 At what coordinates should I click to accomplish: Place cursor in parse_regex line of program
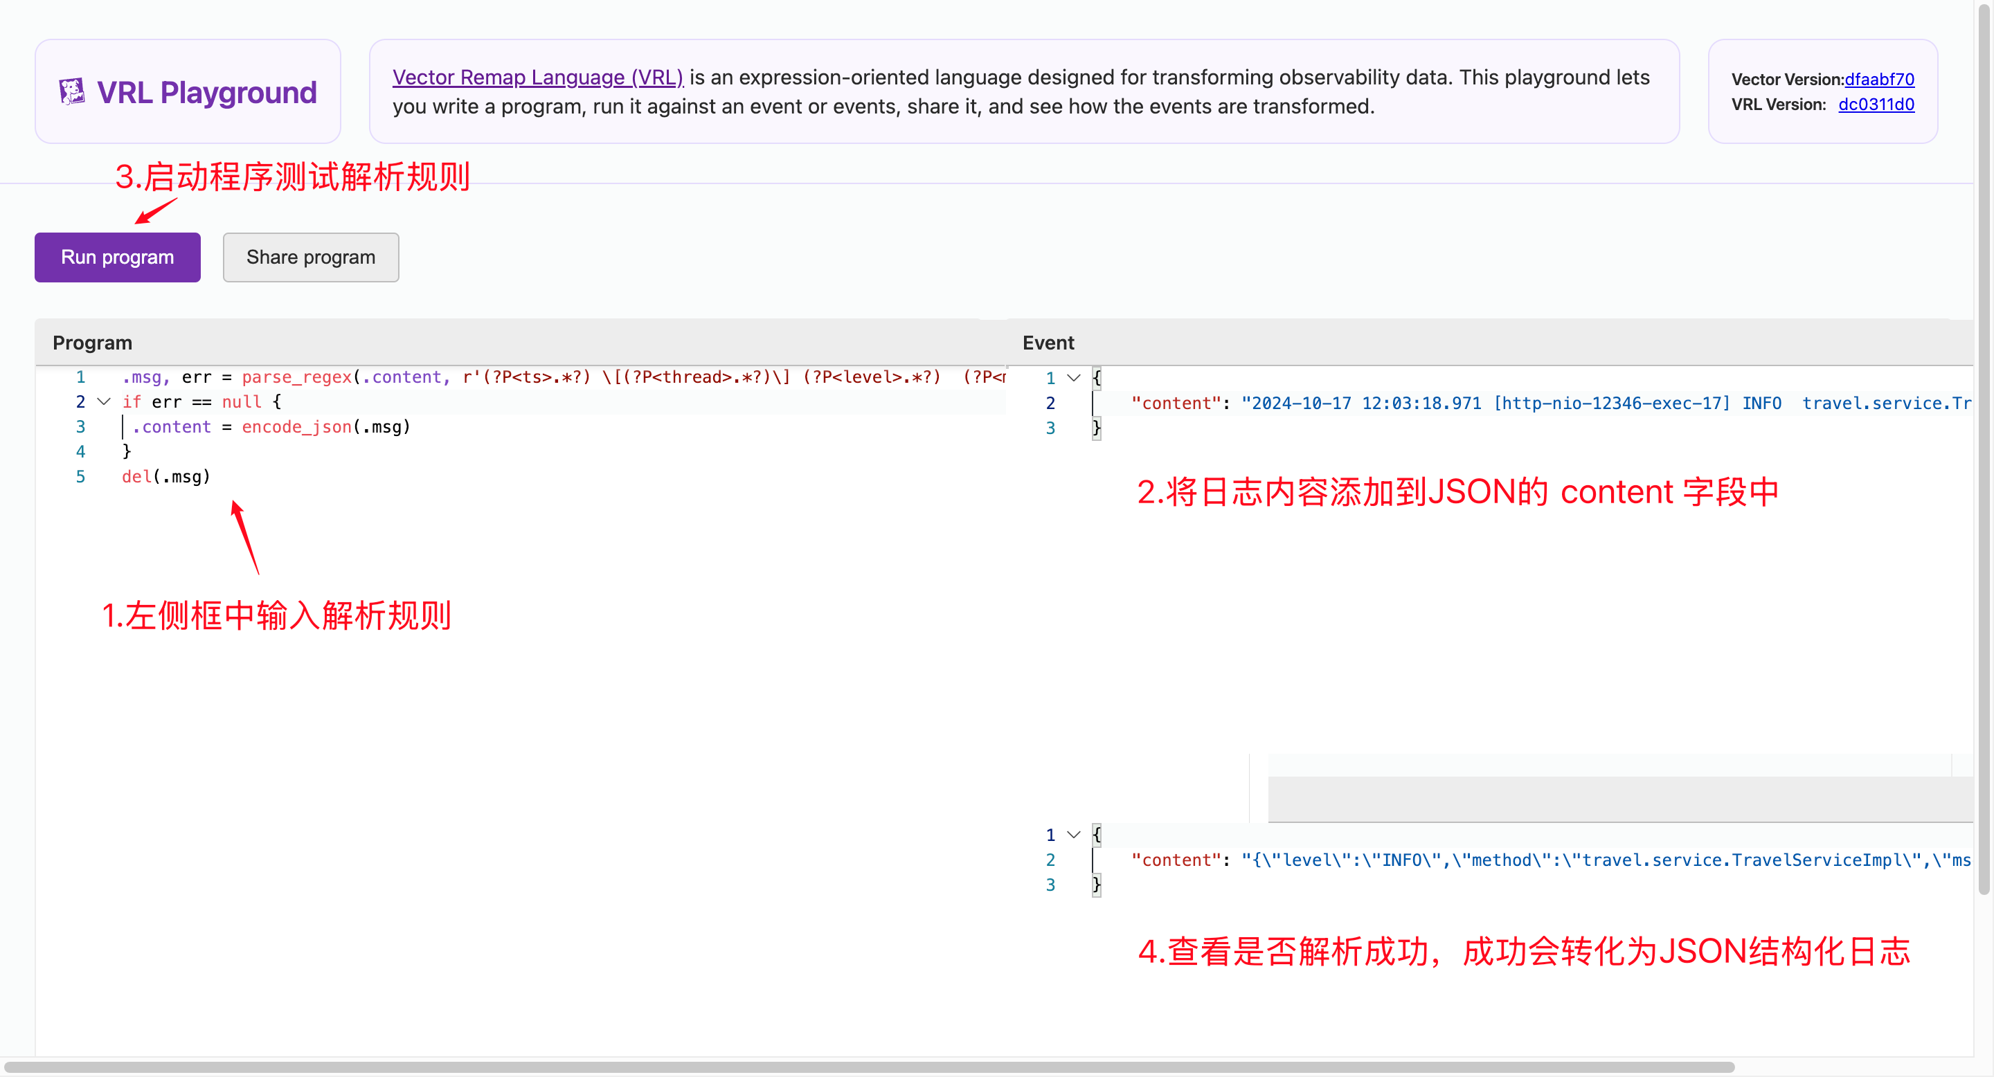click(564, 377)
